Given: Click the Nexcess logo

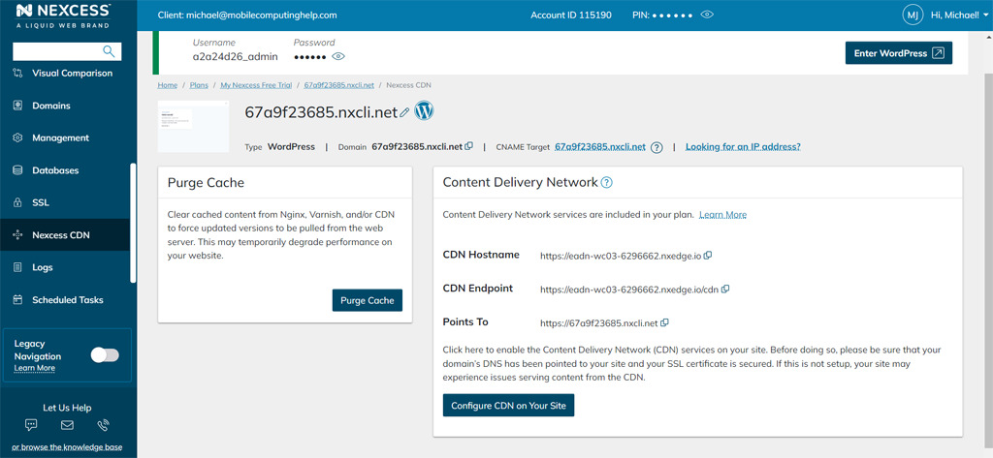Looking at the screenshot, I should pos(63,15).
